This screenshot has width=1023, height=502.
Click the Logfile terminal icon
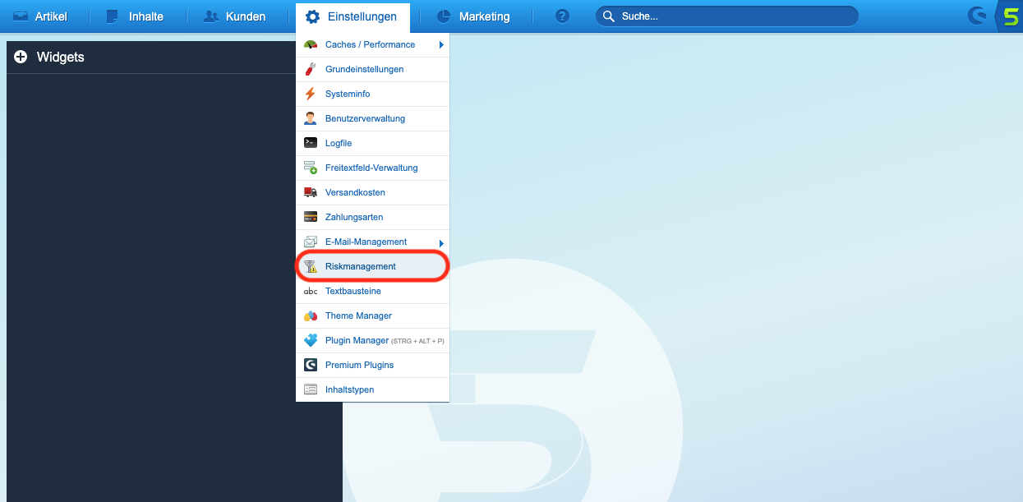pos(311,143)
